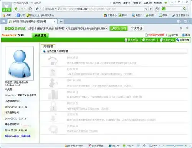Click the go arrow after the address bar
Image resolution: width=192 pixels, height=148 pixels.
tap(151, 9)
